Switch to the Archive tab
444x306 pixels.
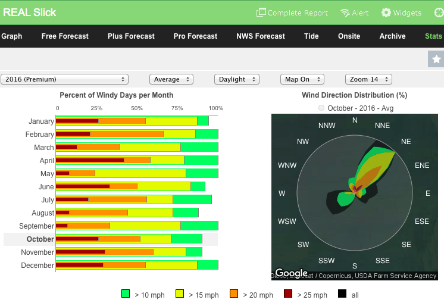pyautogui.click(x=392, y=36)
